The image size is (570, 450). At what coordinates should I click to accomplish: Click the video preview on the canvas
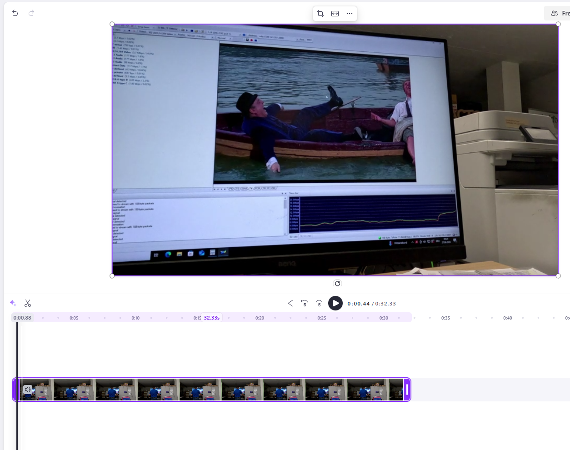pos(335,150)
